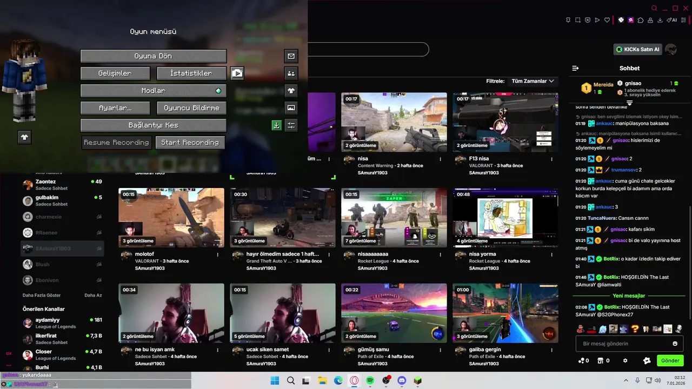
Task: Open user avatar next to KICKs button
Action: (671, 49)
